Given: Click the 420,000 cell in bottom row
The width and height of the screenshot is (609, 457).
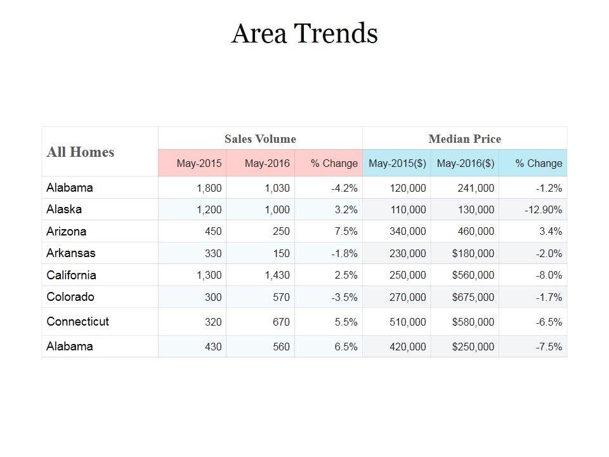Looking at the screenshot, I should [396, 347].
